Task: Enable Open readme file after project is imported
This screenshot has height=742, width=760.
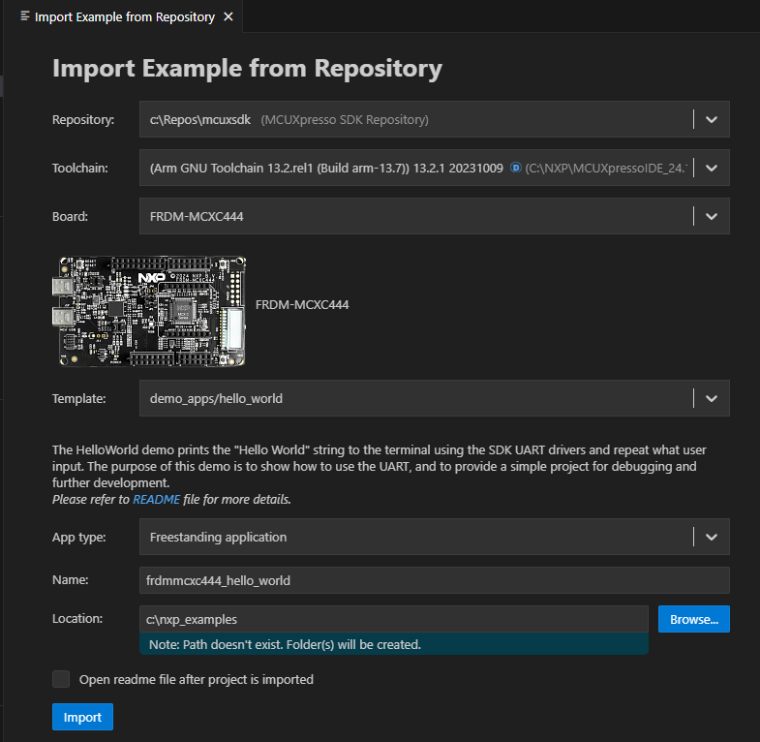Action: pos(61,679)
